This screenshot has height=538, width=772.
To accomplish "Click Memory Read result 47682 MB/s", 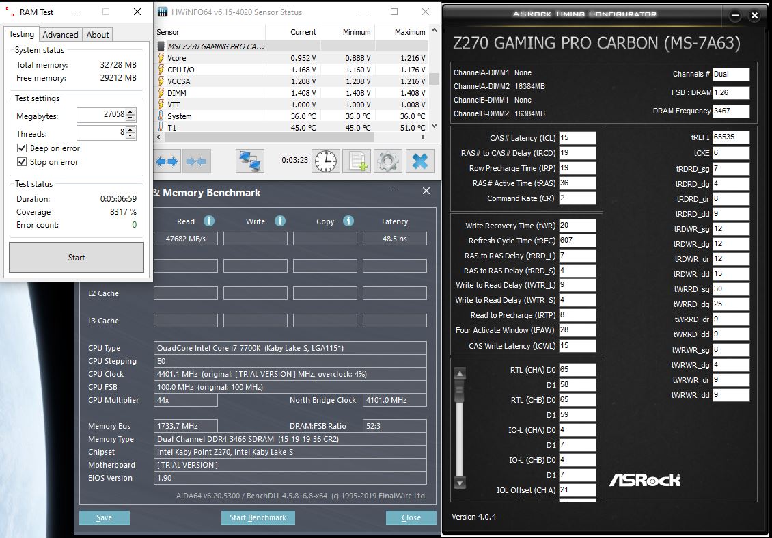I will tap(186, 239).
